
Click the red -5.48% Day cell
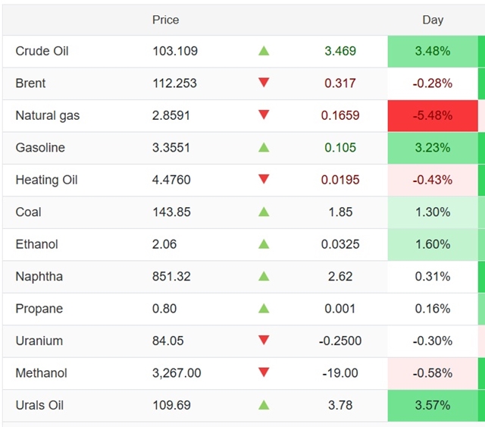pos(433,115)
